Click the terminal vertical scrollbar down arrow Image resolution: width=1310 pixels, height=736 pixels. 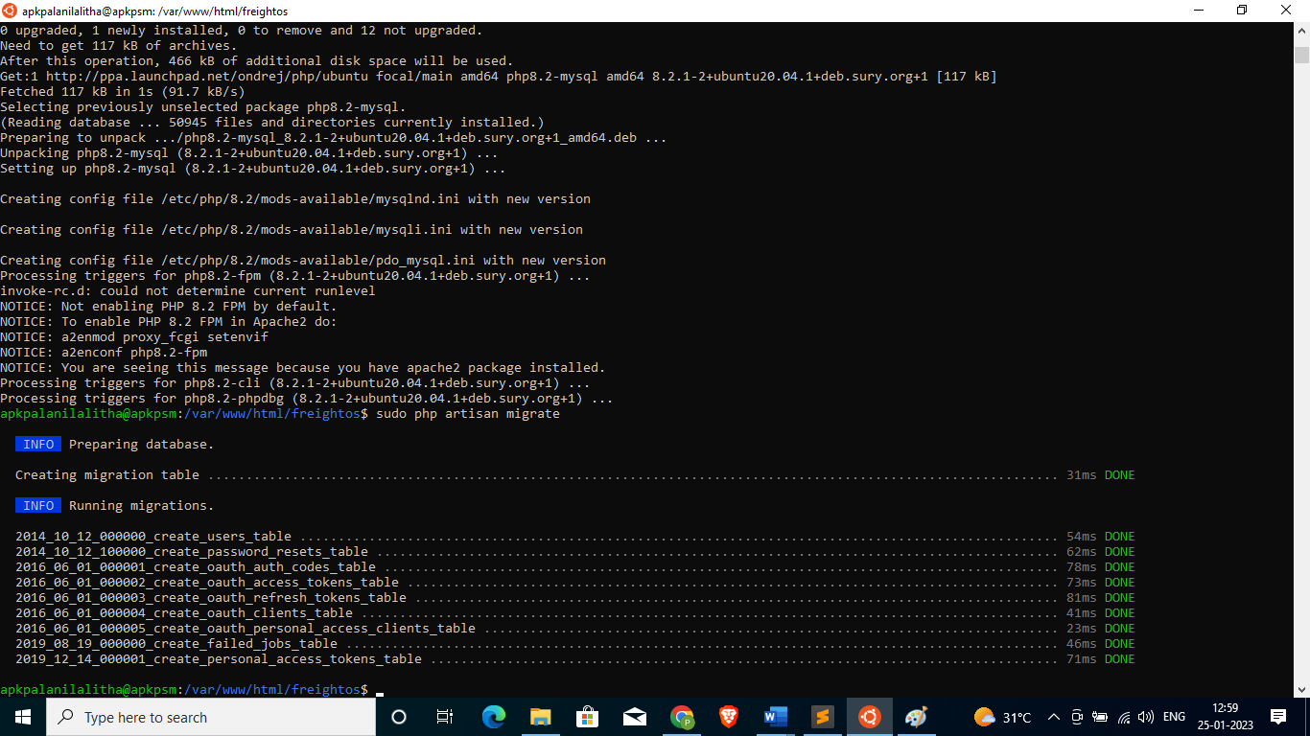point(1301,689)
